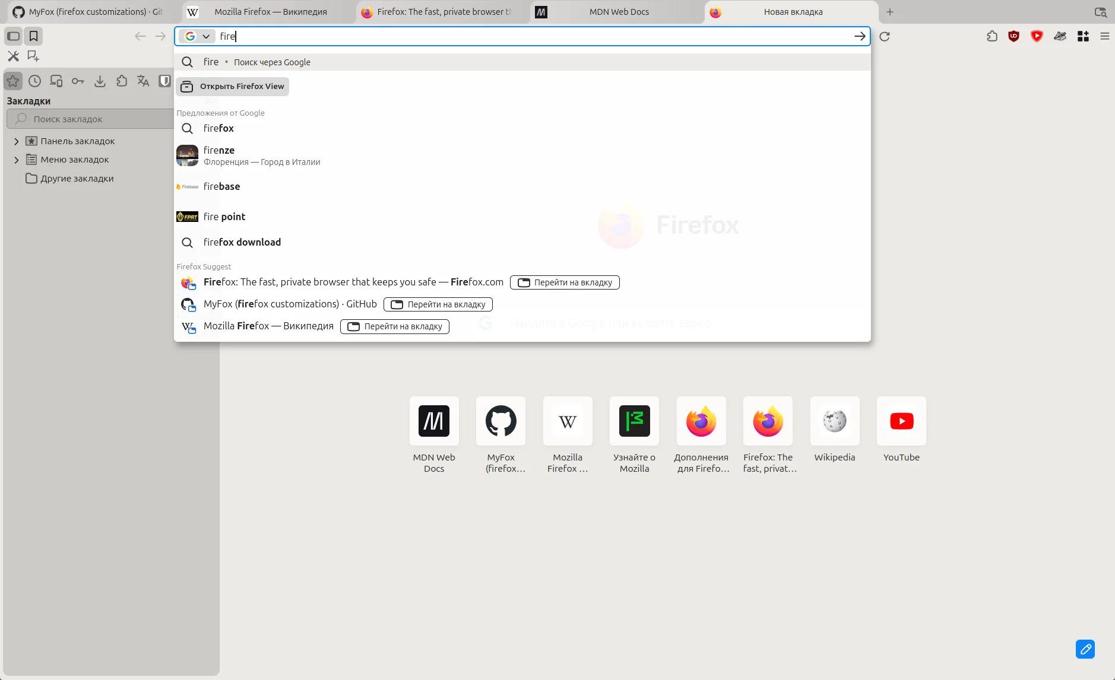The image size is (1115, 680).
Task: Open Synced Tabs sidebar icon
Action: coord(56,81)
